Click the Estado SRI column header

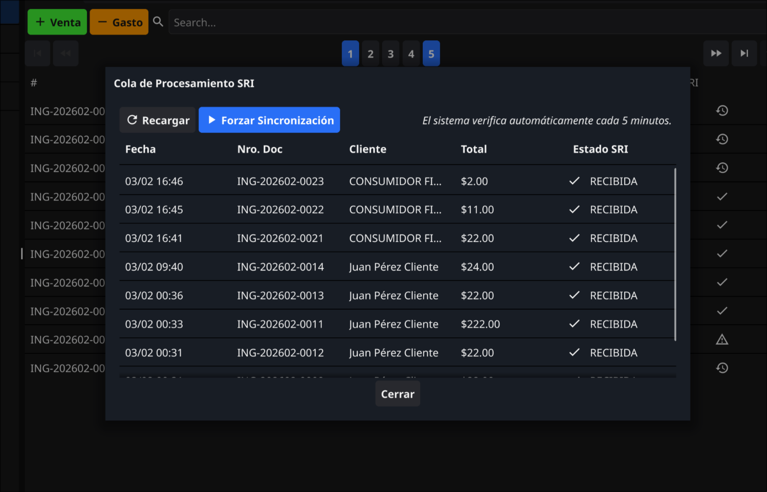(x=600, y=149)
